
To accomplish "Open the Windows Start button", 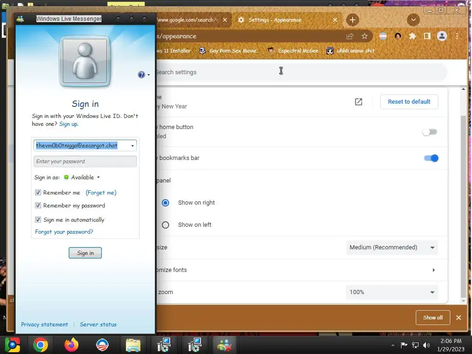I will point(12,345).
